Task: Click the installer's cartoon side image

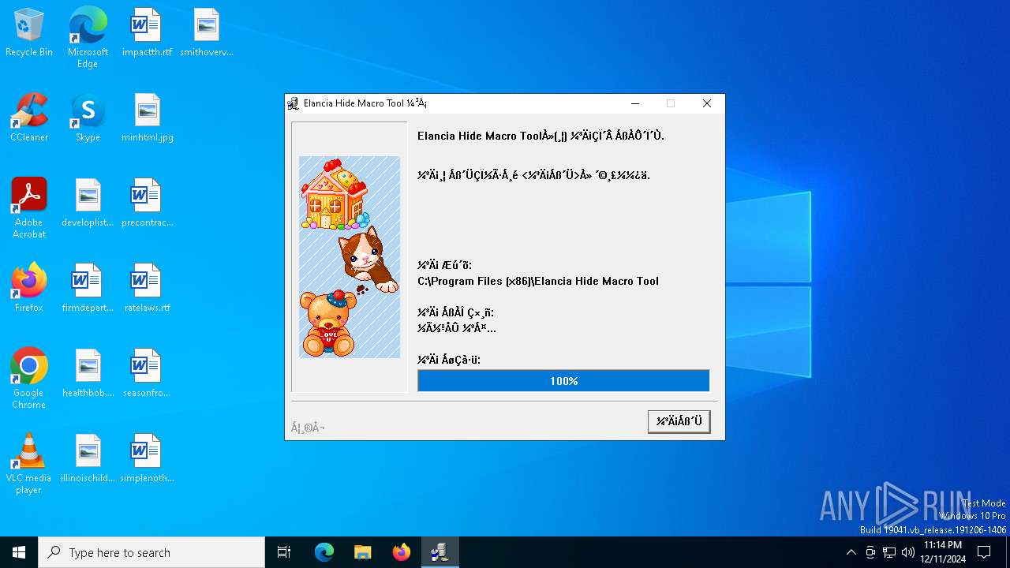Action: (x=350, y=257)
